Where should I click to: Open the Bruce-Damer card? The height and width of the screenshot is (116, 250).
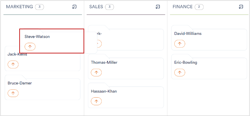point(43,87)
